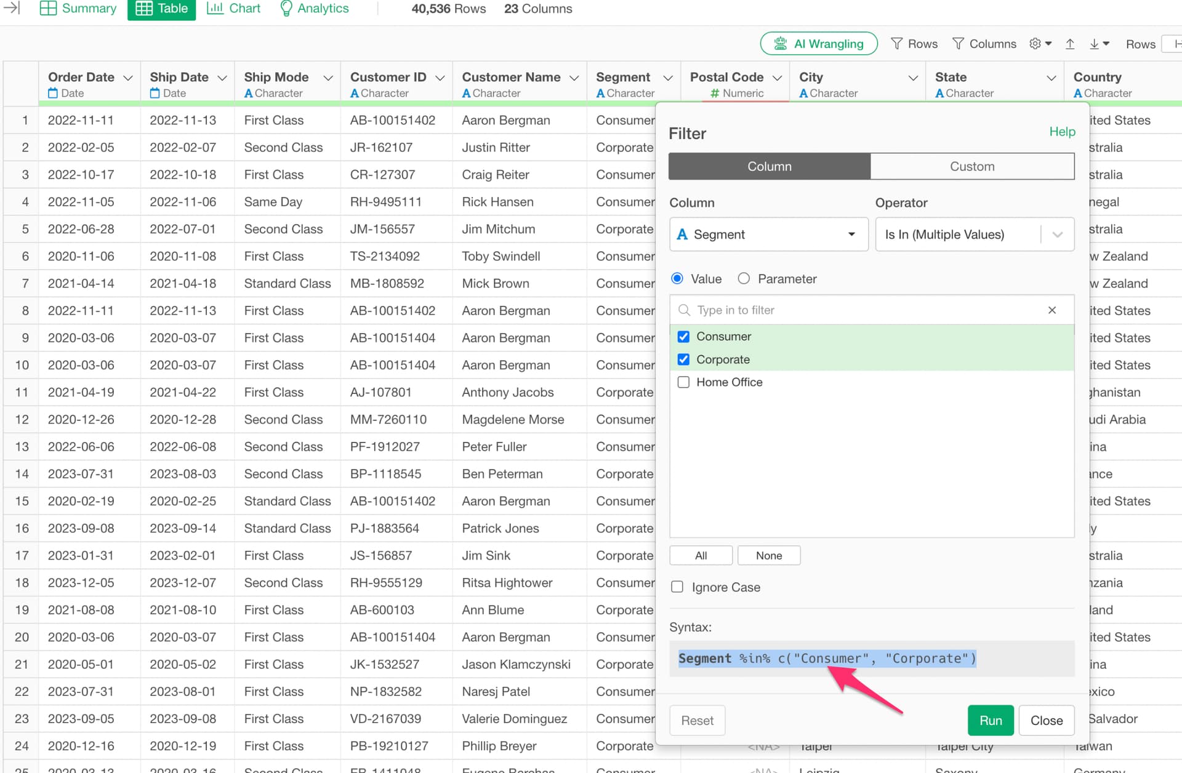Open Analytics view with lightbulb icon
This screenshot has width=1182, height=773.
coord(314,9)
